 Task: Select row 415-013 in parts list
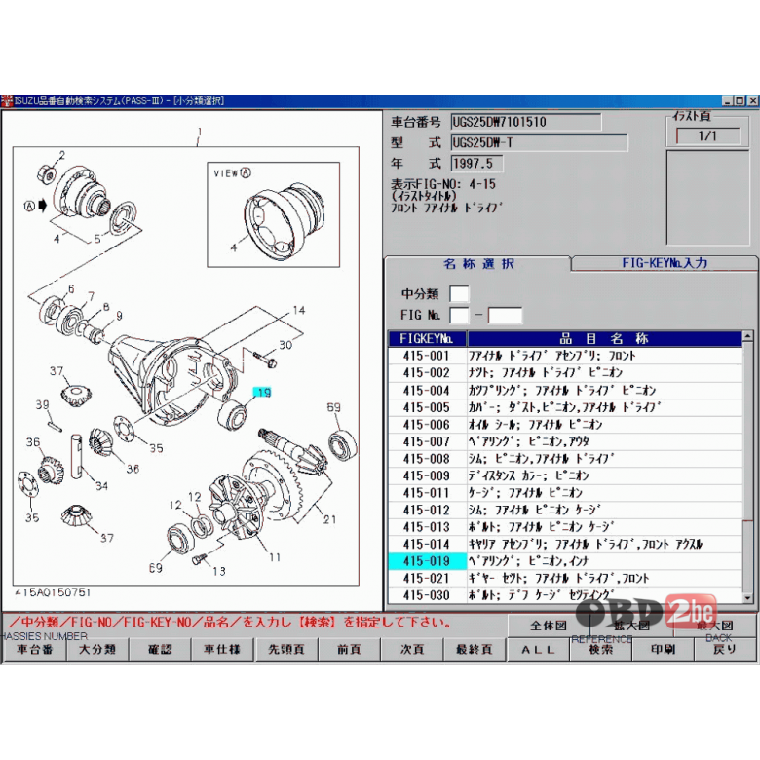(565, 527)
